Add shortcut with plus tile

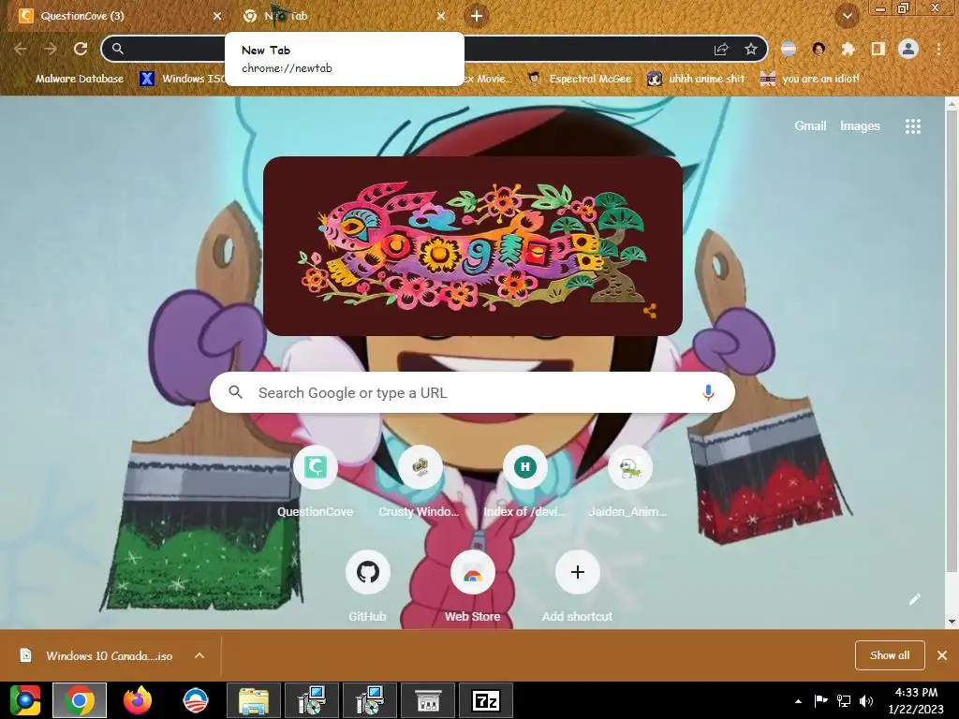(577, 587)
